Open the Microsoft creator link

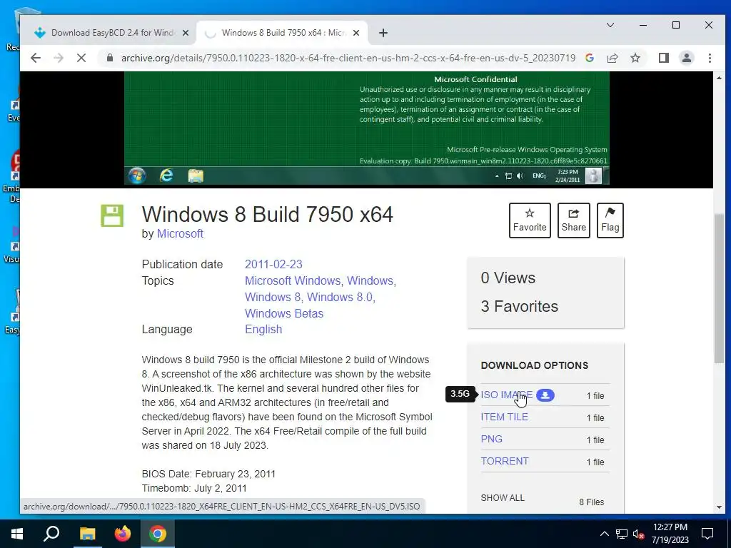pos(180,233)
